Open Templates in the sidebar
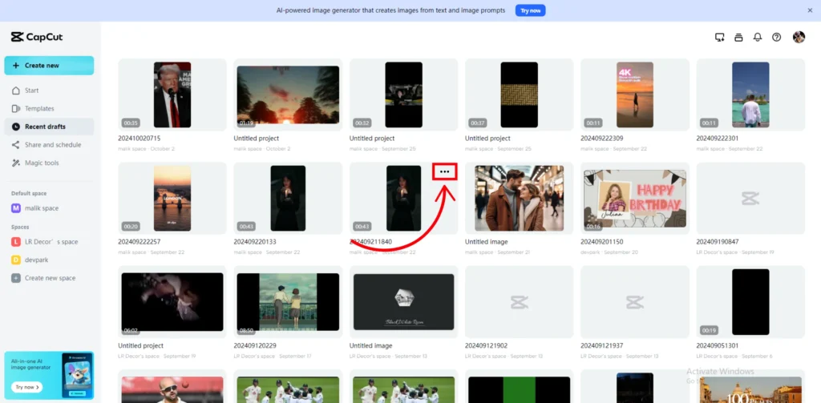This screenshot has width=821, height=403. [x=38, y=108]
